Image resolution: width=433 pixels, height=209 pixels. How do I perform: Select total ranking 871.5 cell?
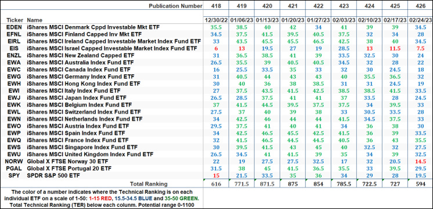[x=268, y=184]
